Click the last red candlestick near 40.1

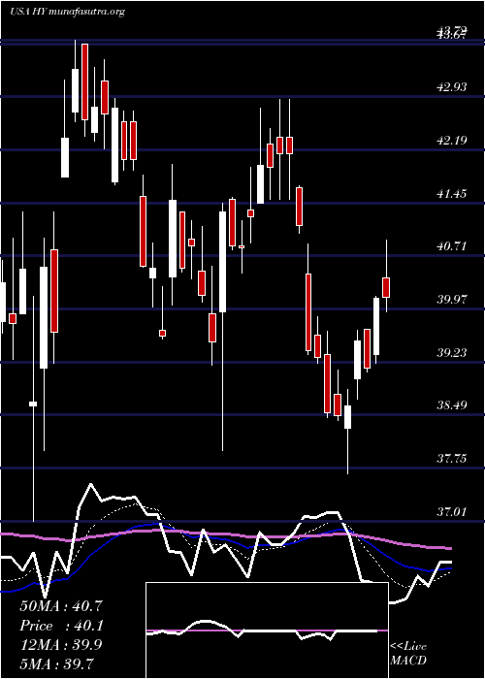coord(386,287)
